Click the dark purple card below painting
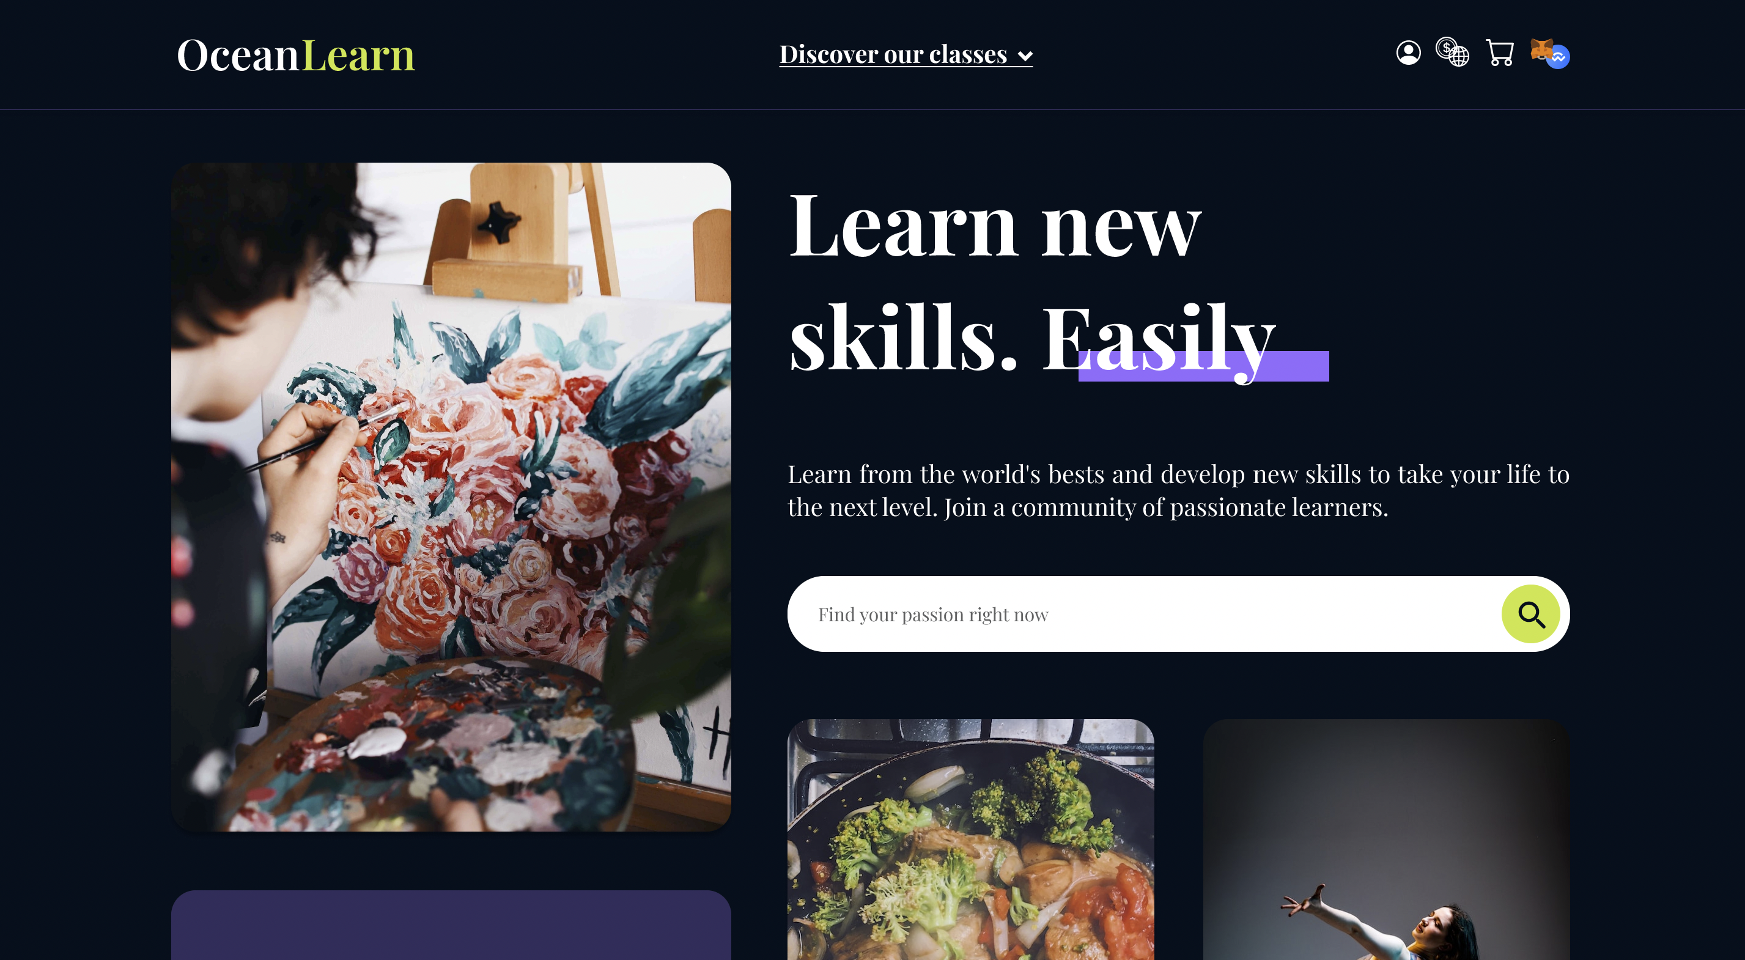The width and height of the screenshot is (1745, 960). coord(451,925)
